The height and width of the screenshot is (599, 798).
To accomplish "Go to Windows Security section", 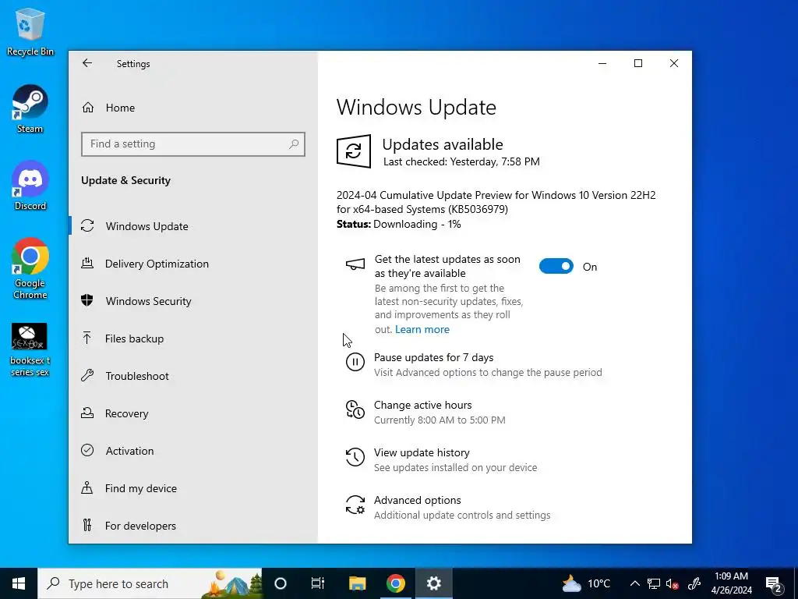I will [x=193, y=301].
